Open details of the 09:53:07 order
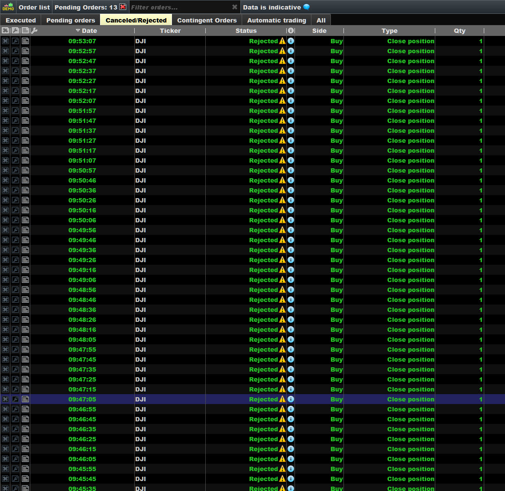The width and height of the screenshot is (505, 491). coord(26,41)
